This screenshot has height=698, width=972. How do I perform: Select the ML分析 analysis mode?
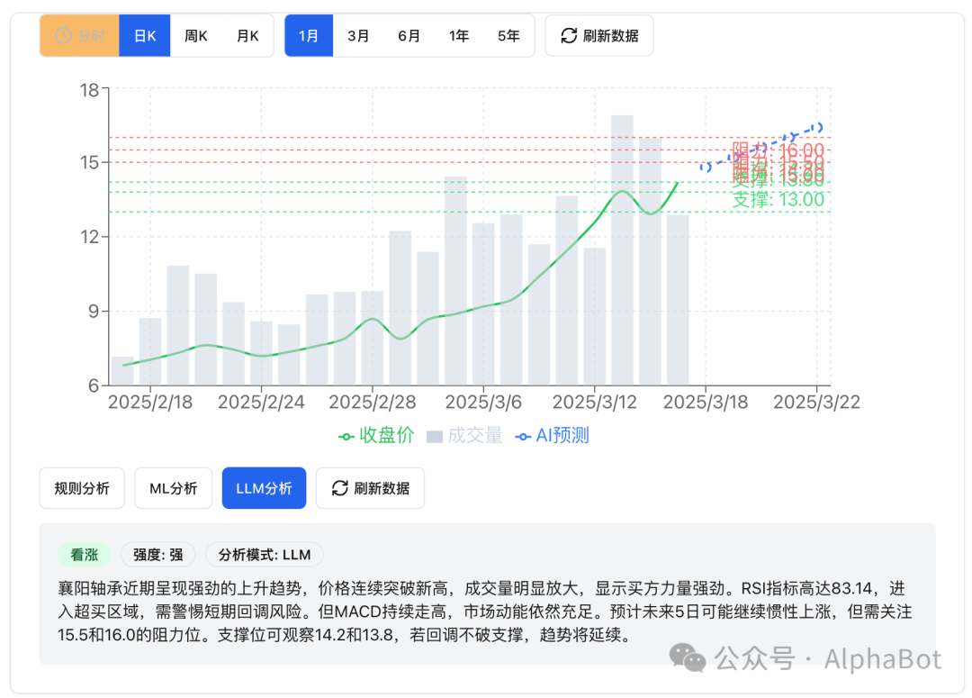click(x=173, y=487)
